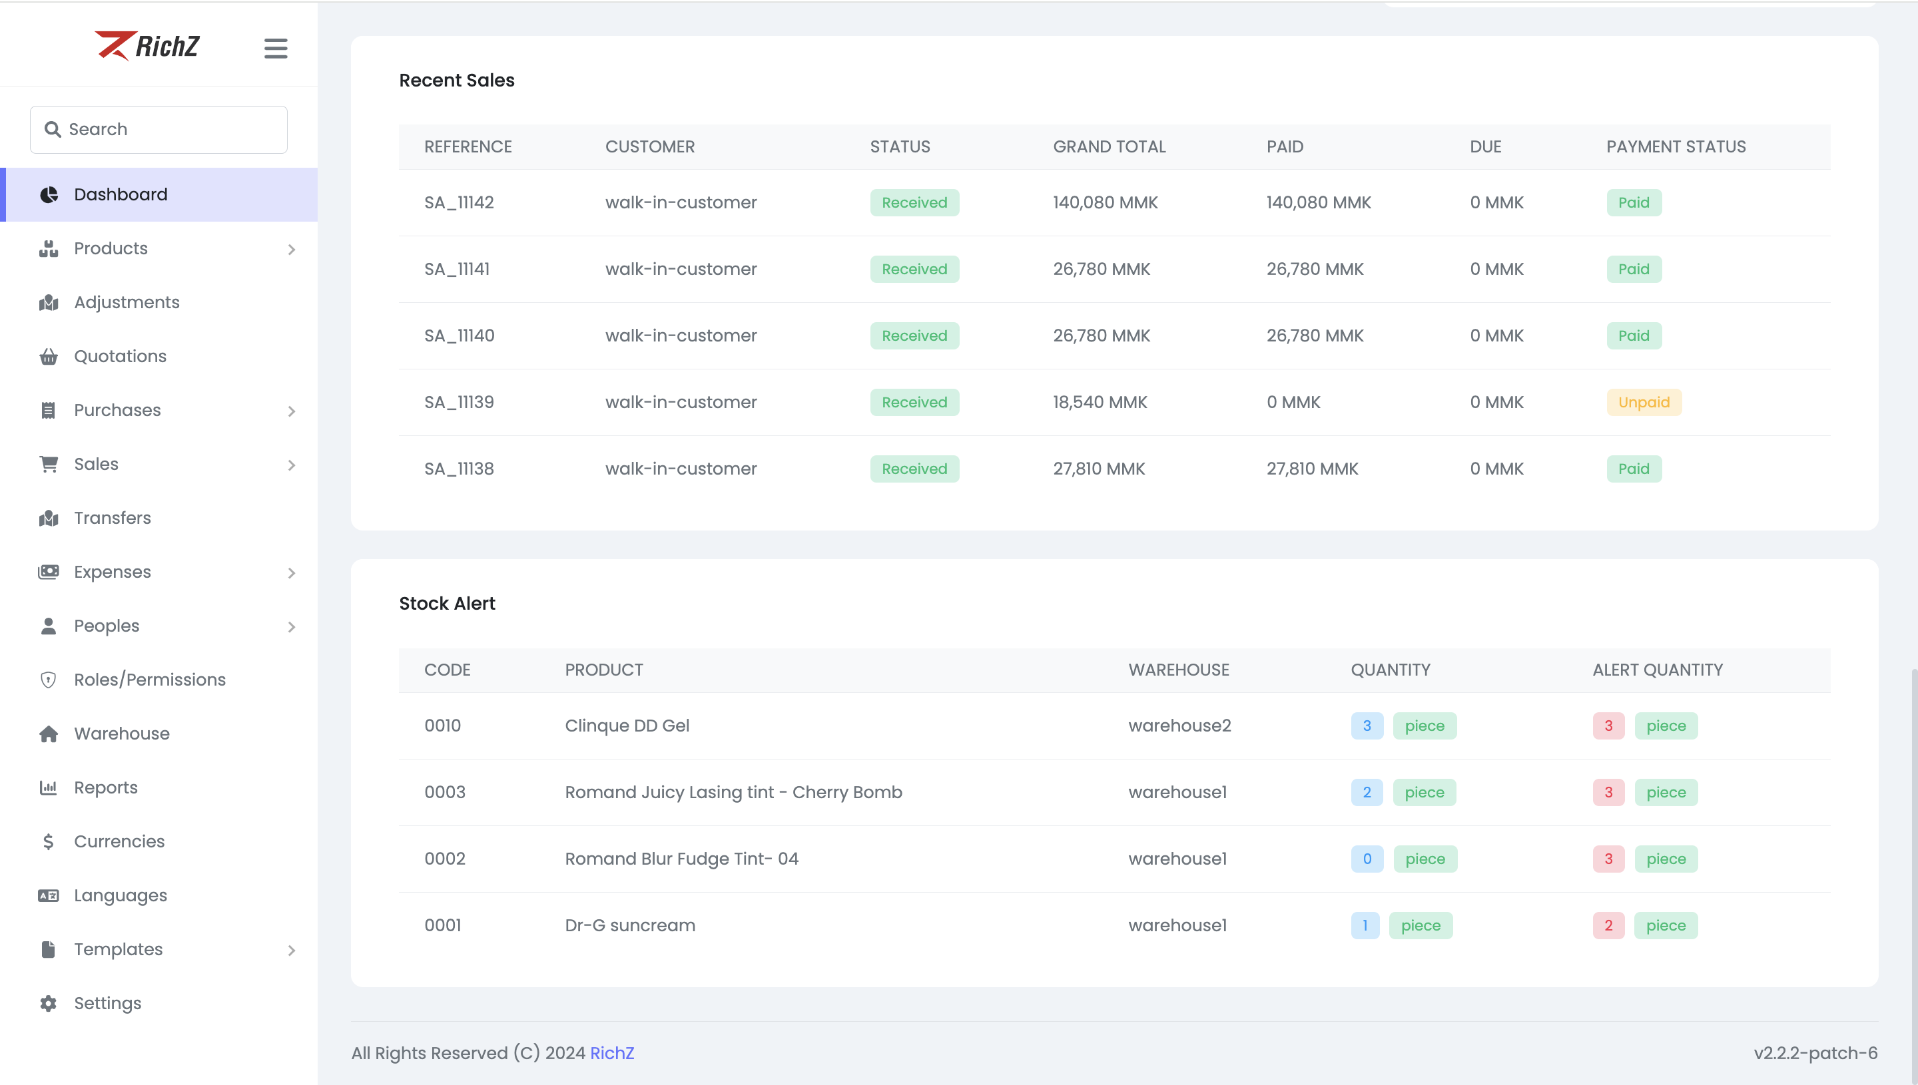This screenshot has height=1085, width=1918.
Task: Click the Settings gear icon
Action: [x=49, y=1004]
